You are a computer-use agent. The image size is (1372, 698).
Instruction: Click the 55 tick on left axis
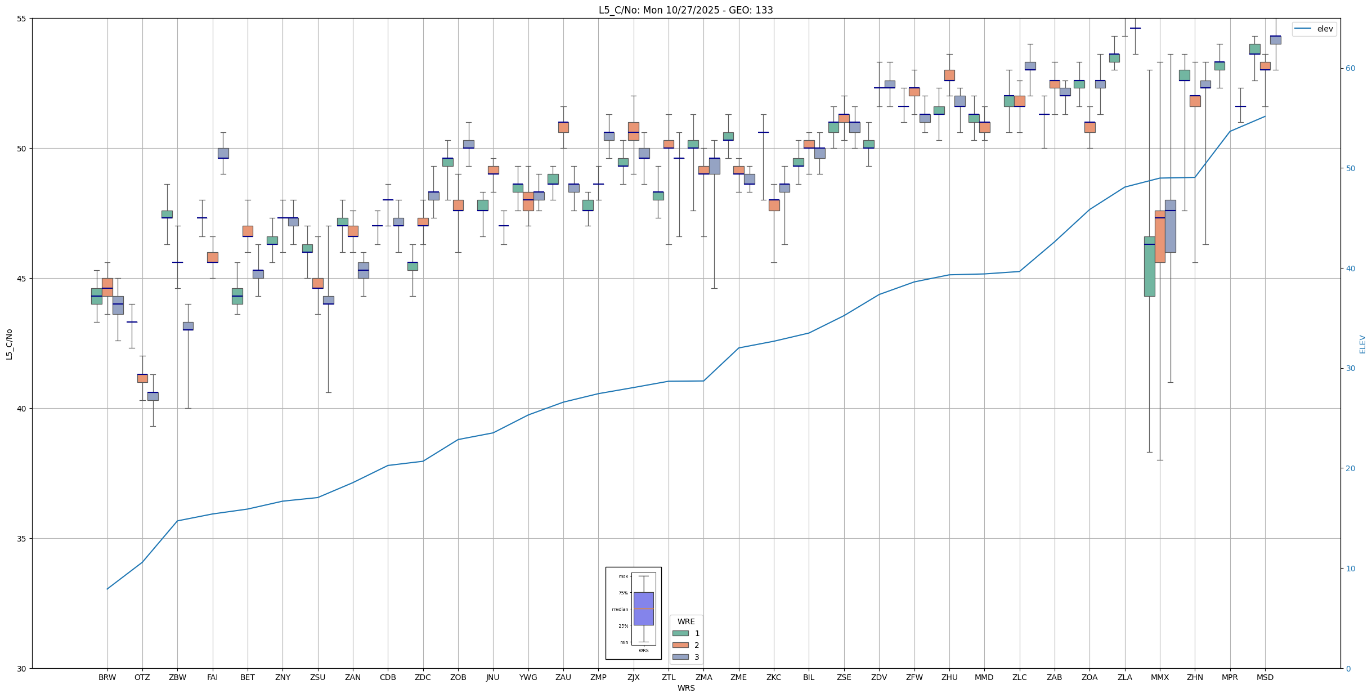(x=23, y=19)
